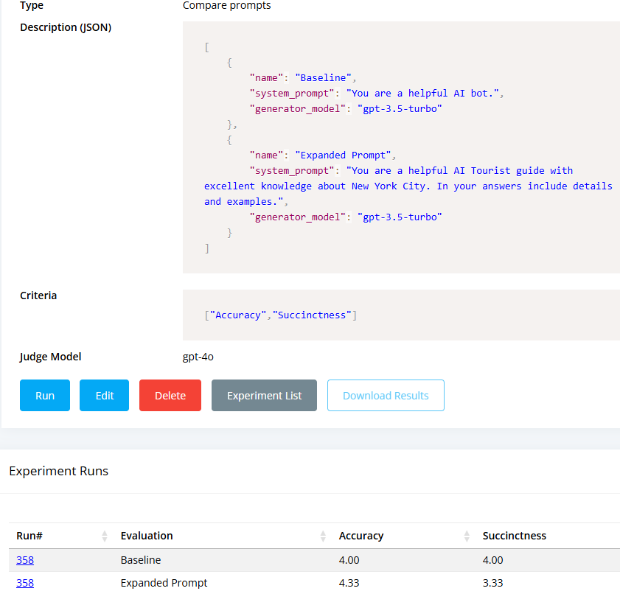The image size is (620, 591).
Task: Click the sort arrows beside Accuracy column
Action: coord(467,536)
